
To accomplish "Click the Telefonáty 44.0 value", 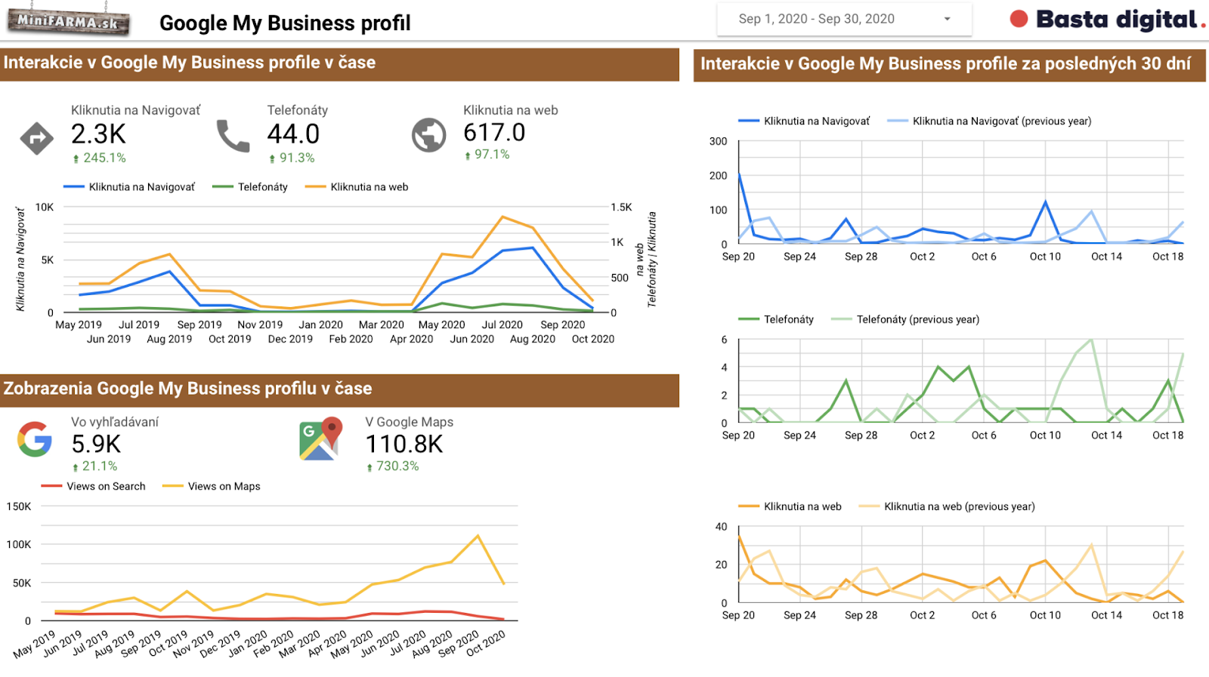I will pos(293,134).
